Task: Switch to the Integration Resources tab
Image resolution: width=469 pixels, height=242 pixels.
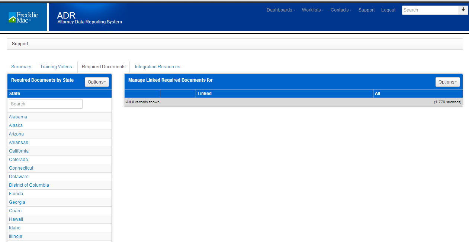Action: (x=158, y=67)
